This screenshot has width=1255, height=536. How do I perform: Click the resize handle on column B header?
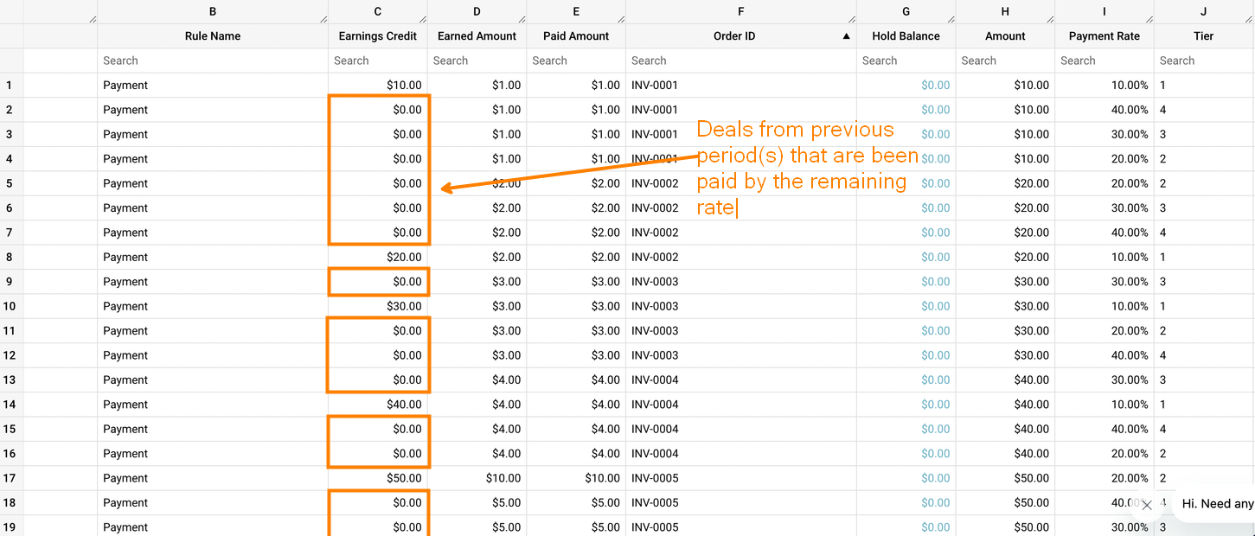coord(323,19)
